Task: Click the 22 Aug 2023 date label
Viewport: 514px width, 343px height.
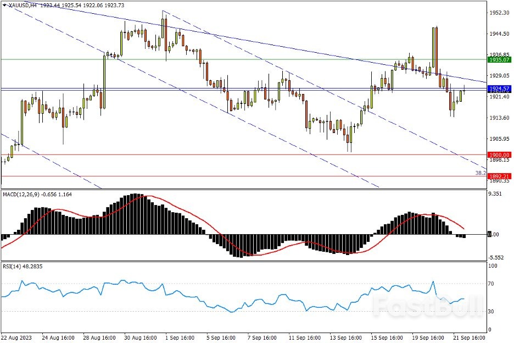Action: [x=16, y=337]
